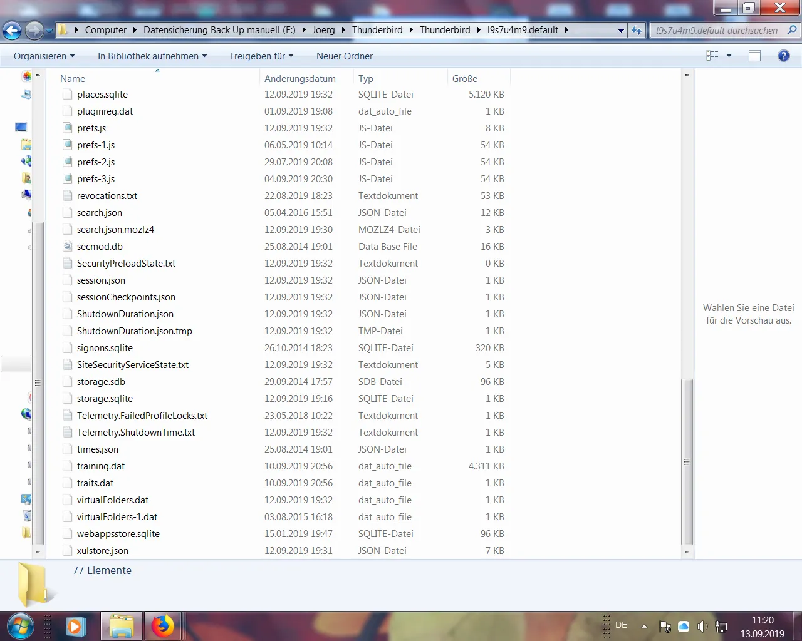Expand the arrow after l9s7u4m9.default breadcrumb

click(566, 30)
